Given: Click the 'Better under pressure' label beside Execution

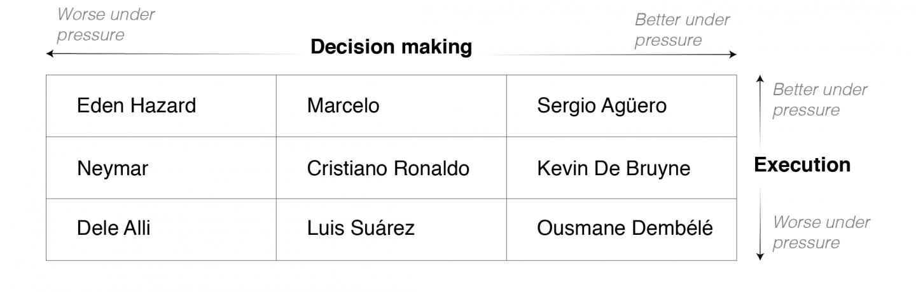Looking at the screenshot, I should (x=819, y=100).
